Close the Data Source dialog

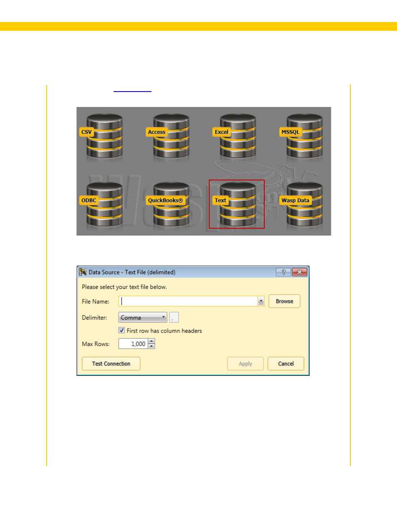click(300, 272)
